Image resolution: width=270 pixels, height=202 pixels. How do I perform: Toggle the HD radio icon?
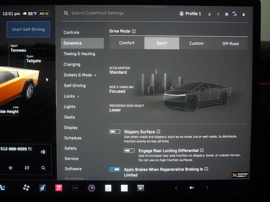click(x=43, y=152)
